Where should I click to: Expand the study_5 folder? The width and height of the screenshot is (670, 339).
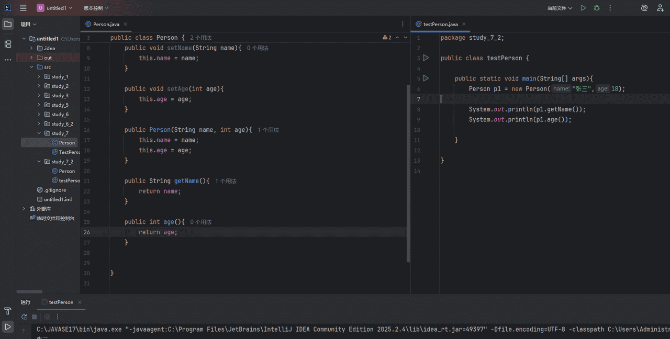tap(39, 105)
